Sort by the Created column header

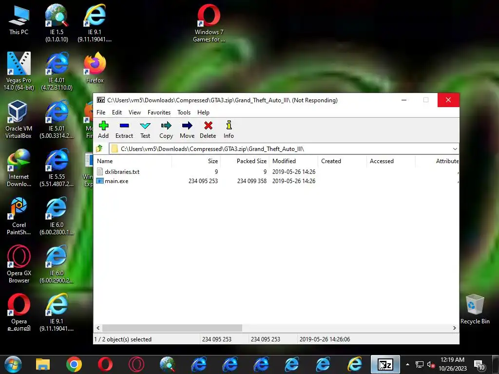(x=342, y=161)
